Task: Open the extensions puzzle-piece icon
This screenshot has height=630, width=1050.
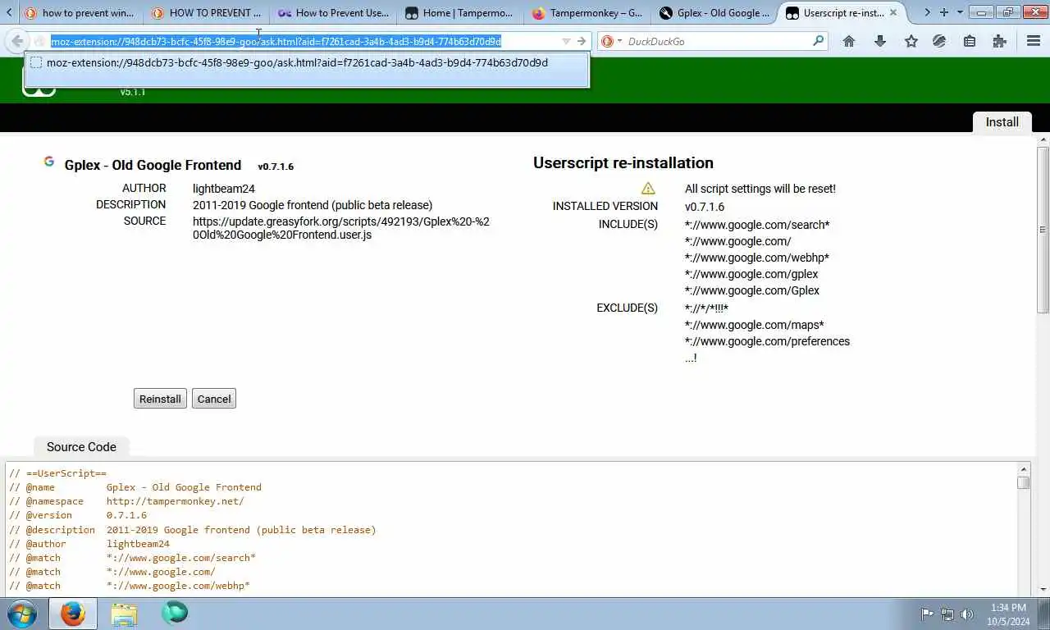Action: pyautogui.click(x=999, y=41)
